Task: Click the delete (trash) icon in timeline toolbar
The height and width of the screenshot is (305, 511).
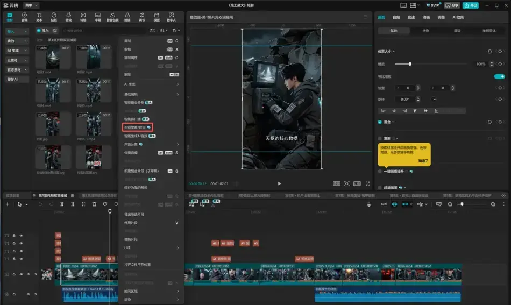Action: [94, 204]
